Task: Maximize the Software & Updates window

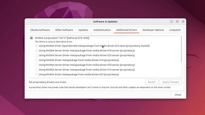Action: (x=177, y=21)
